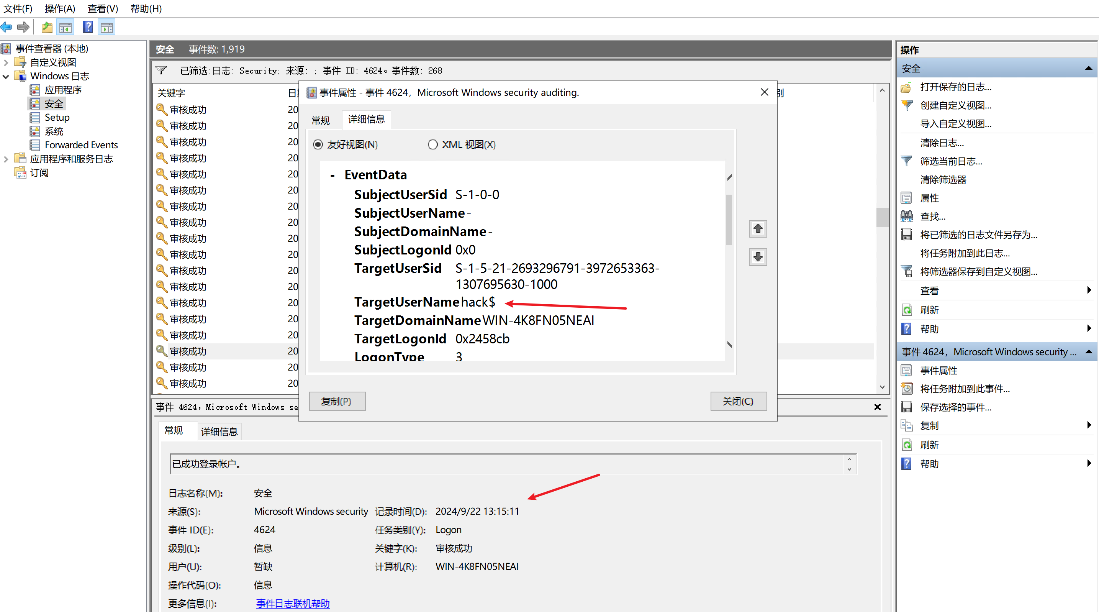Click the next event down-arrow button
This screenshot has height=612, width=1099.
pos(758,256)
